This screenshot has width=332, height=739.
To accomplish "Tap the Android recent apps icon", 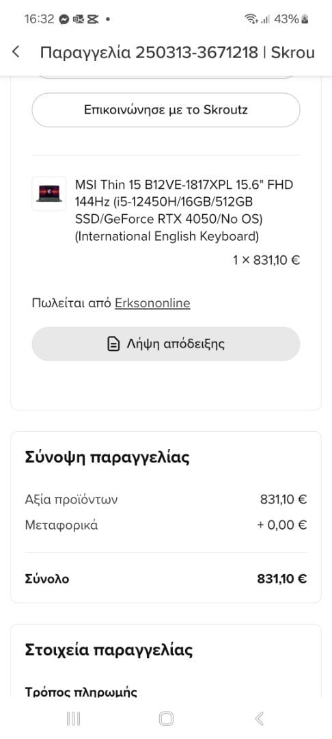I will 73,718.
